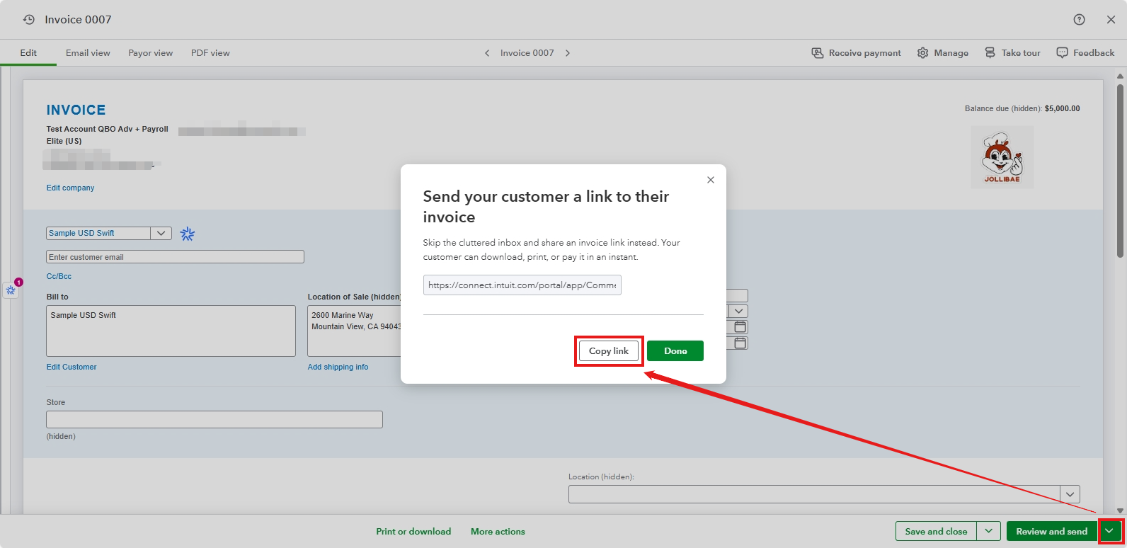Go to the next invoice arrow
The width and height of the screenshot is (1127, 548).
click(x=568, y=53)
